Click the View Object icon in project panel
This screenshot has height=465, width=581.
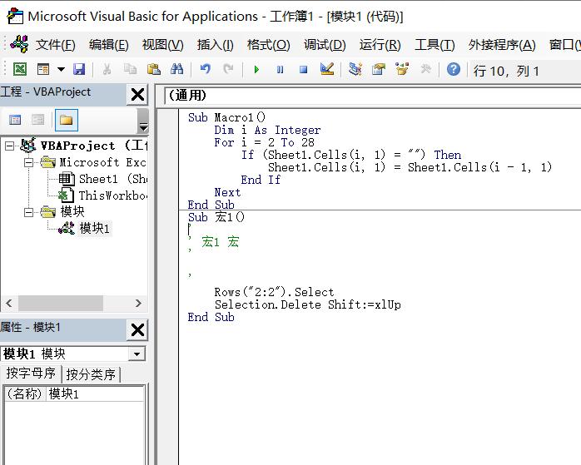(x=37, y=120)
